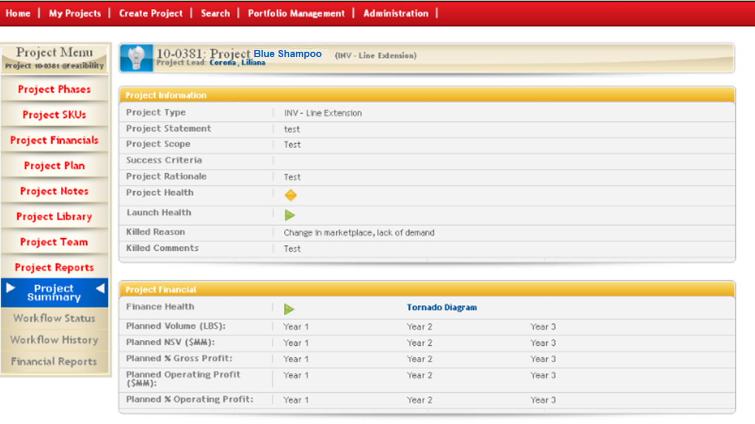View Project Team in the sidebar
This screenshot has width=755, height=424.
coord(54,242)
